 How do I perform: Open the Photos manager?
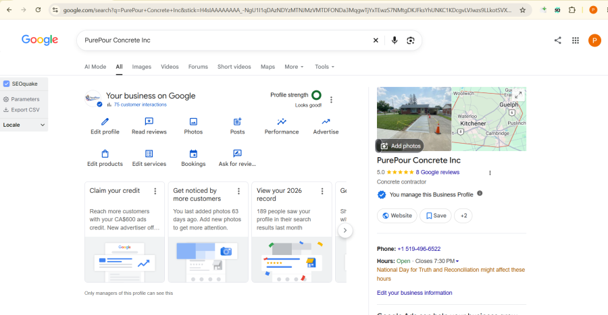coord(193,126)
